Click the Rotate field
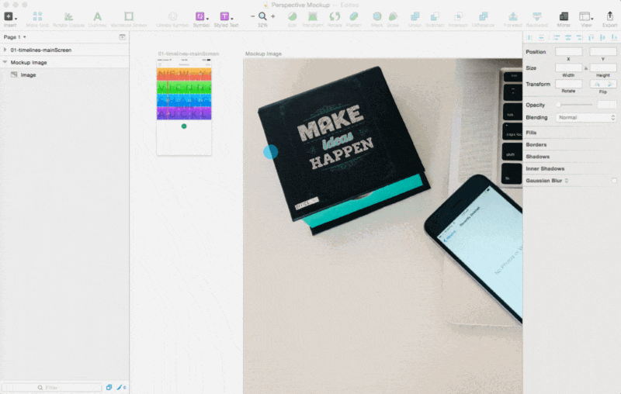 click(568, 84)
